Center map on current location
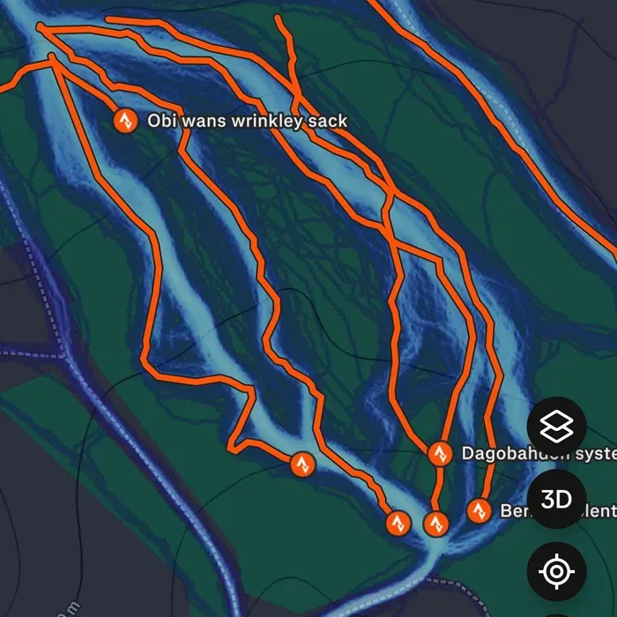Screen dimensions: 617x617 point(556,571)
